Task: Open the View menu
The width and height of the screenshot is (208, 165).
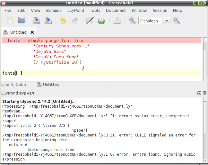Action: coord(35,11)
